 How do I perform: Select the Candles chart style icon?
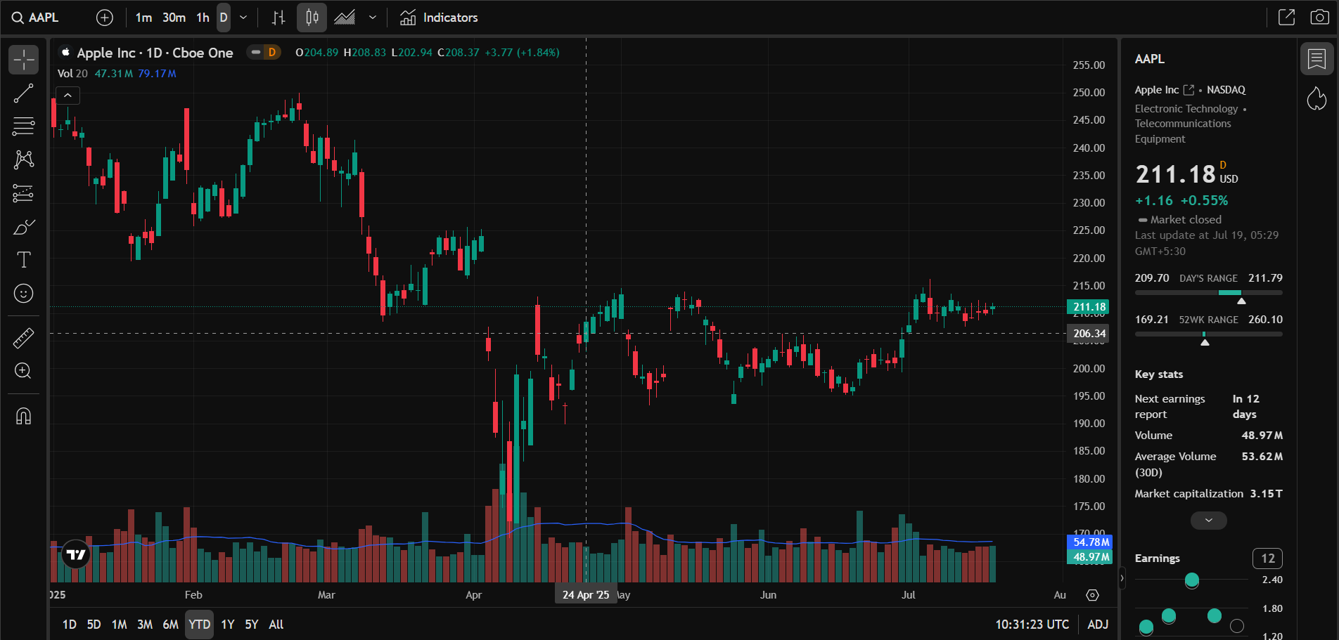pyautogui.click(x=312, y=18)
